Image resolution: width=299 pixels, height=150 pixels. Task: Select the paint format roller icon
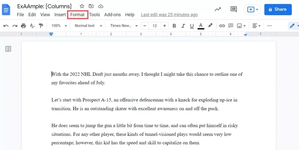click(x=41, y=26)
